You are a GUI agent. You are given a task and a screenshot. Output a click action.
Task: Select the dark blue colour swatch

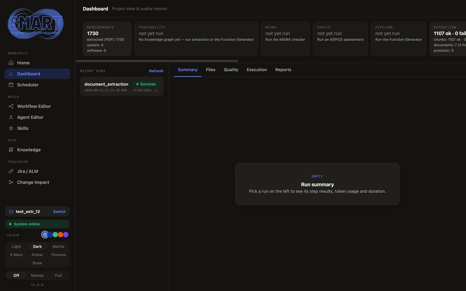pyautogui.click(x=50, y=235)
